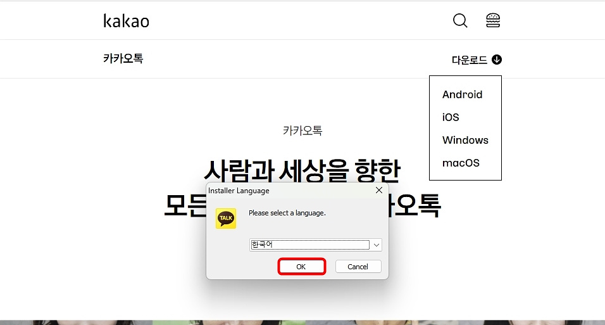Choose Windows in download menu
The width and height of the screenshot is (605, 325).
coord(465,140)
